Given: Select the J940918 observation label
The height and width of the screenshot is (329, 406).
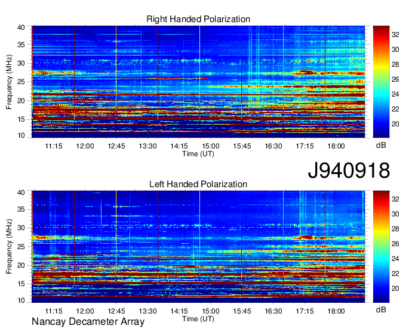Looking at the screenshot, I should (x=349, y=170).
